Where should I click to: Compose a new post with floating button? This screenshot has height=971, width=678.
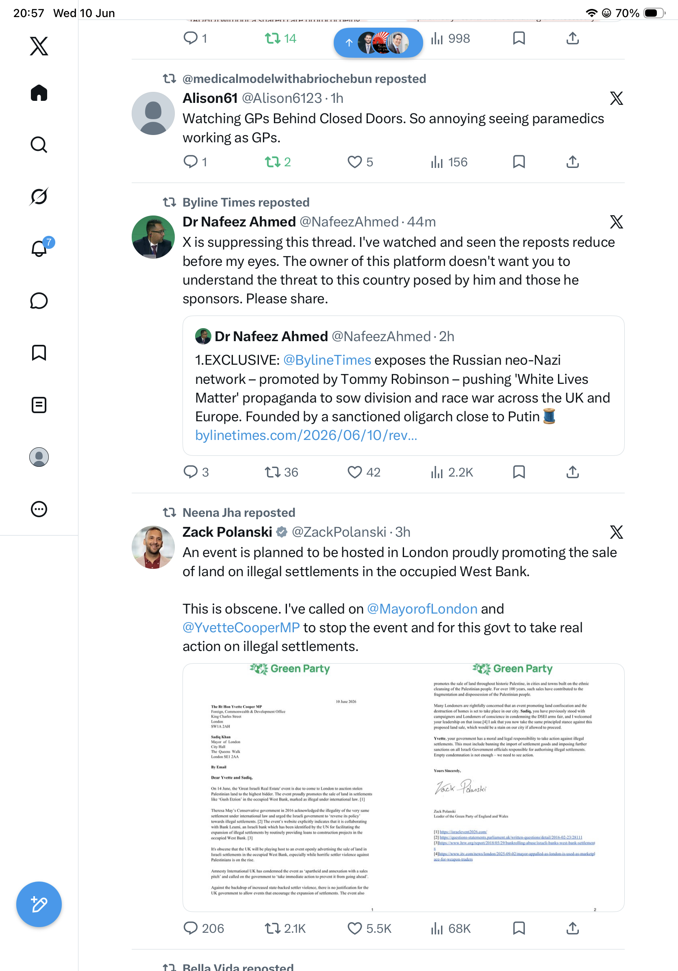point(39,904)
